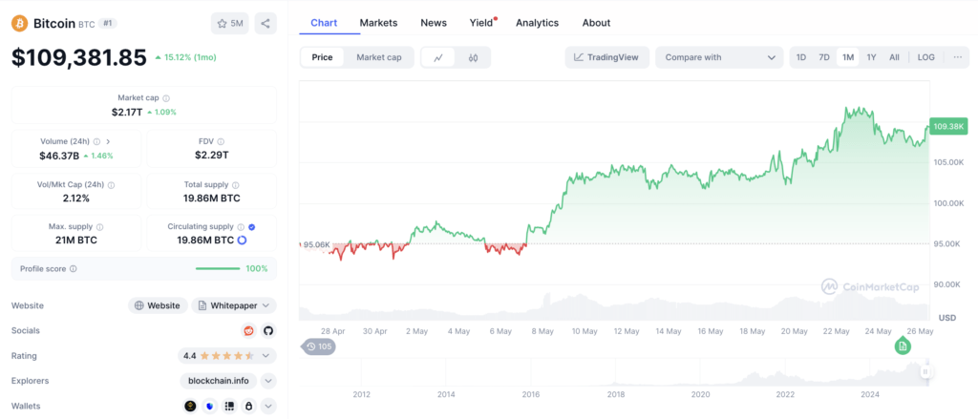Click the $2.17T market cap value

127,113
